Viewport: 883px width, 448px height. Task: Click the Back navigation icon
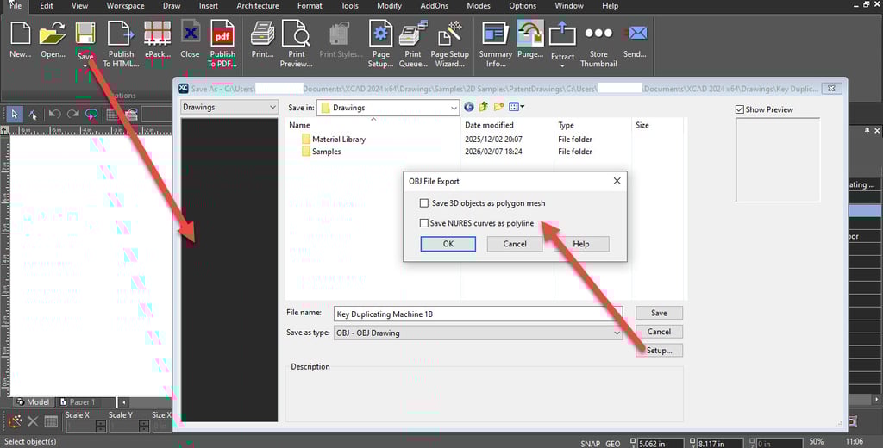click(469, 107)
